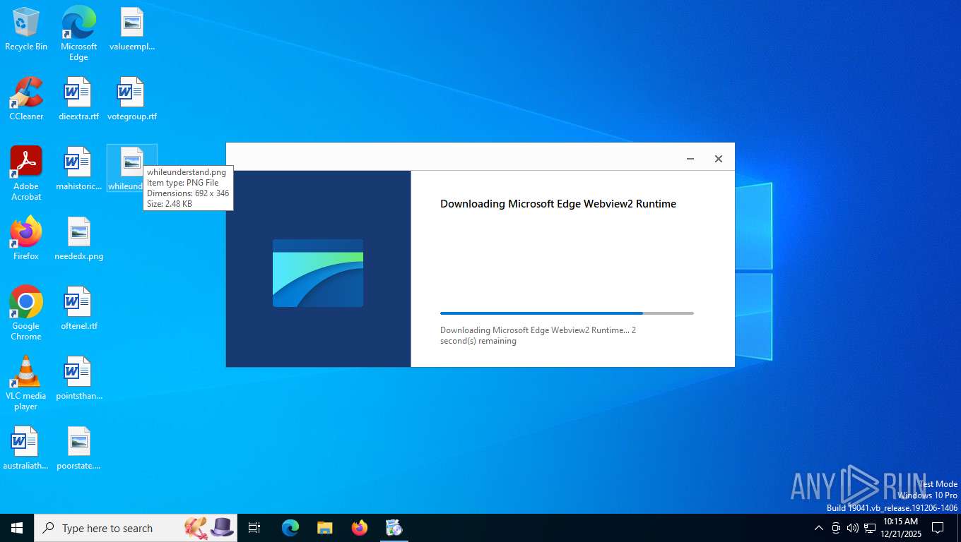This screenshot has height=542, width=961.
Task: Select the mahistoric document icon
Action: [x=78, y=169]
